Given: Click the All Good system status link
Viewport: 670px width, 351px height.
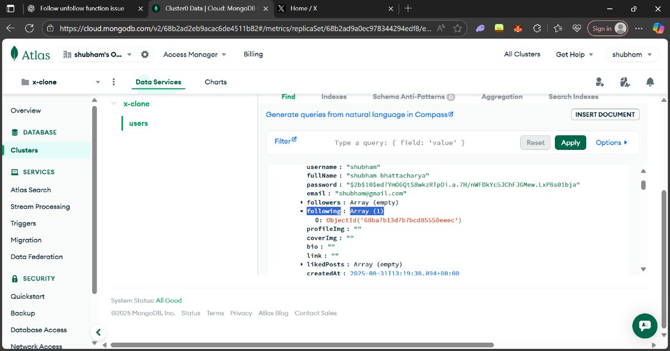Looking at the screenshot, I should (169, 300).
